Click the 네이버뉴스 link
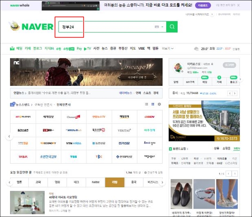The height and width of the screenshot is (217, 252). tap(125, 93)
